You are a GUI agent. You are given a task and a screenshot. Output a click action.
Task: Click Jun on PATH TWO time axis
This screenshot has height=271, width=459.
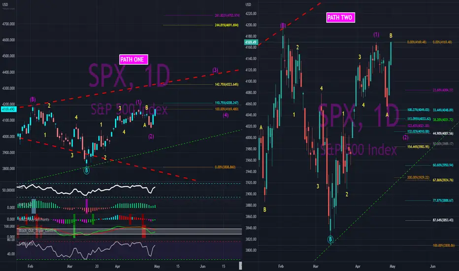[x=433, y=266]
